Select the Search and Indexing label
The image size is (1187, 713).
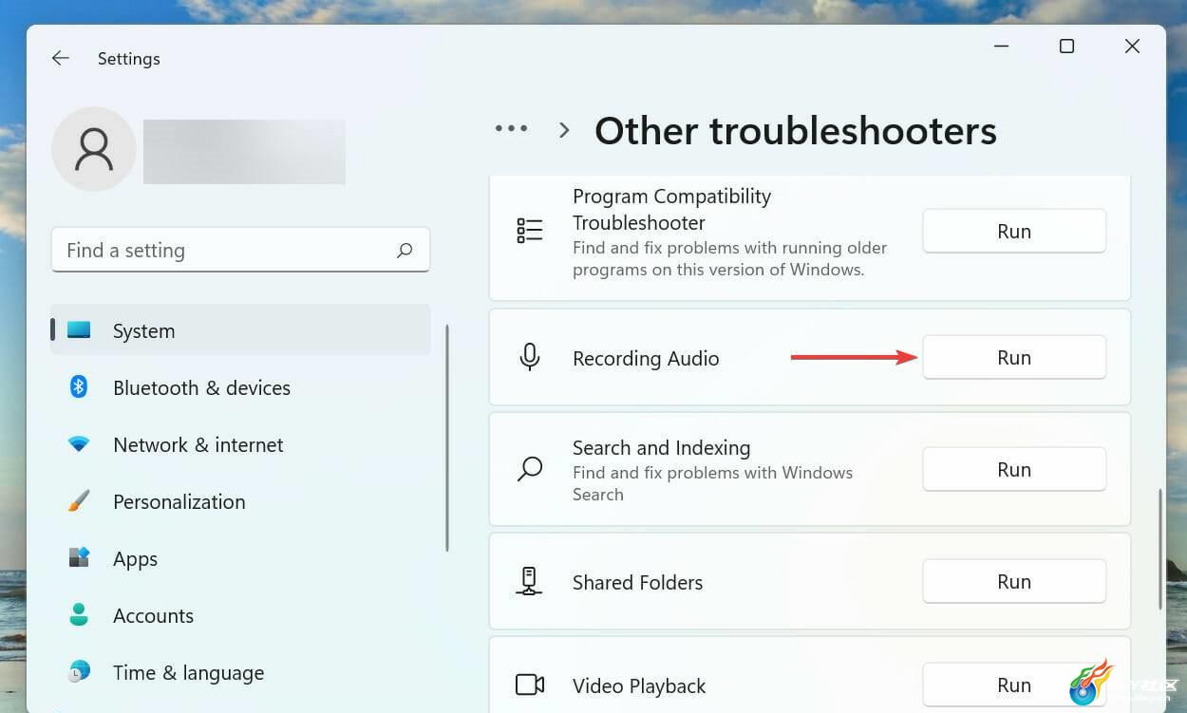coord(661,448)
